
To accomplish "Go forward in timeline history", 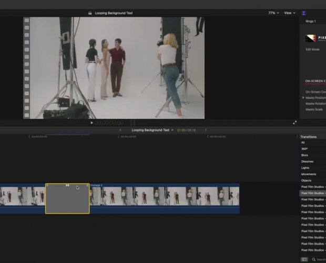I will [206, 130].
